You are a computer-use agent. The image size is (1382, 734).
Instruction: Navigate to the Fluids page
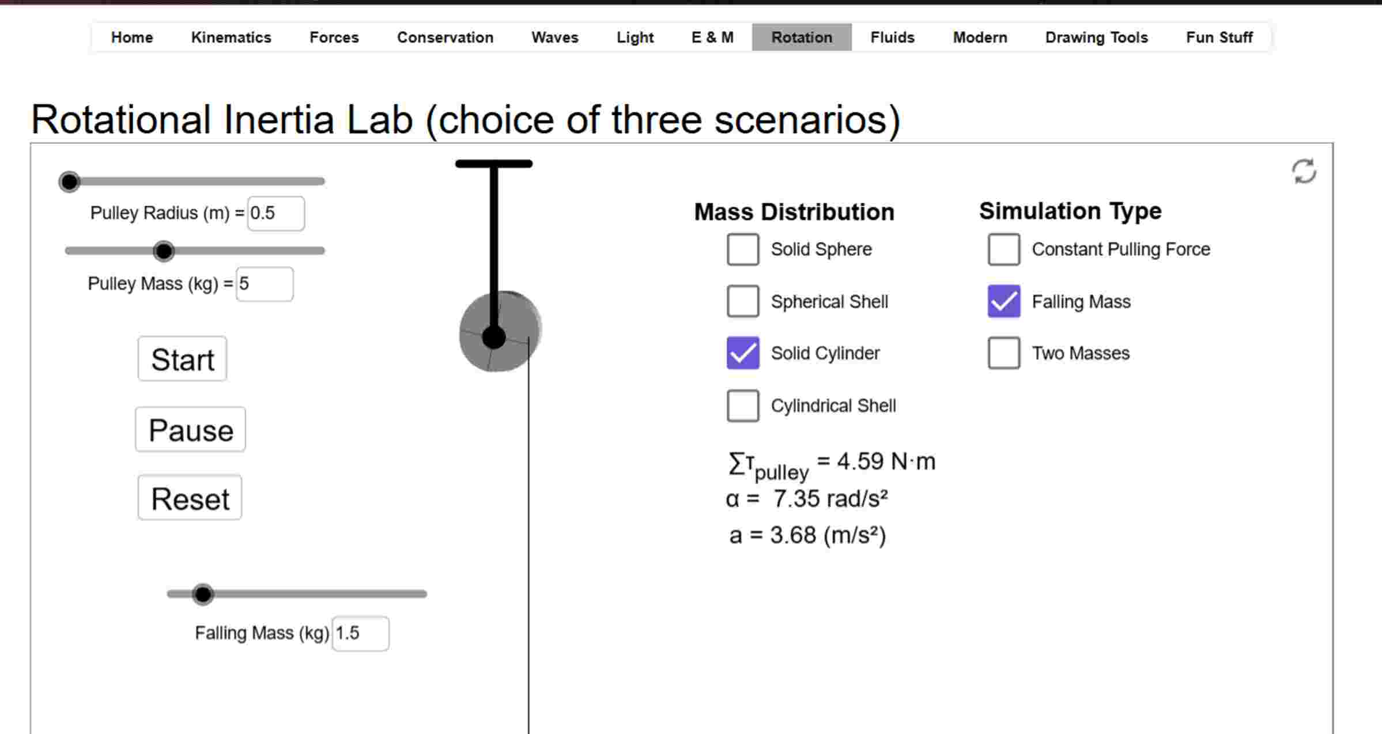[892, 37]
